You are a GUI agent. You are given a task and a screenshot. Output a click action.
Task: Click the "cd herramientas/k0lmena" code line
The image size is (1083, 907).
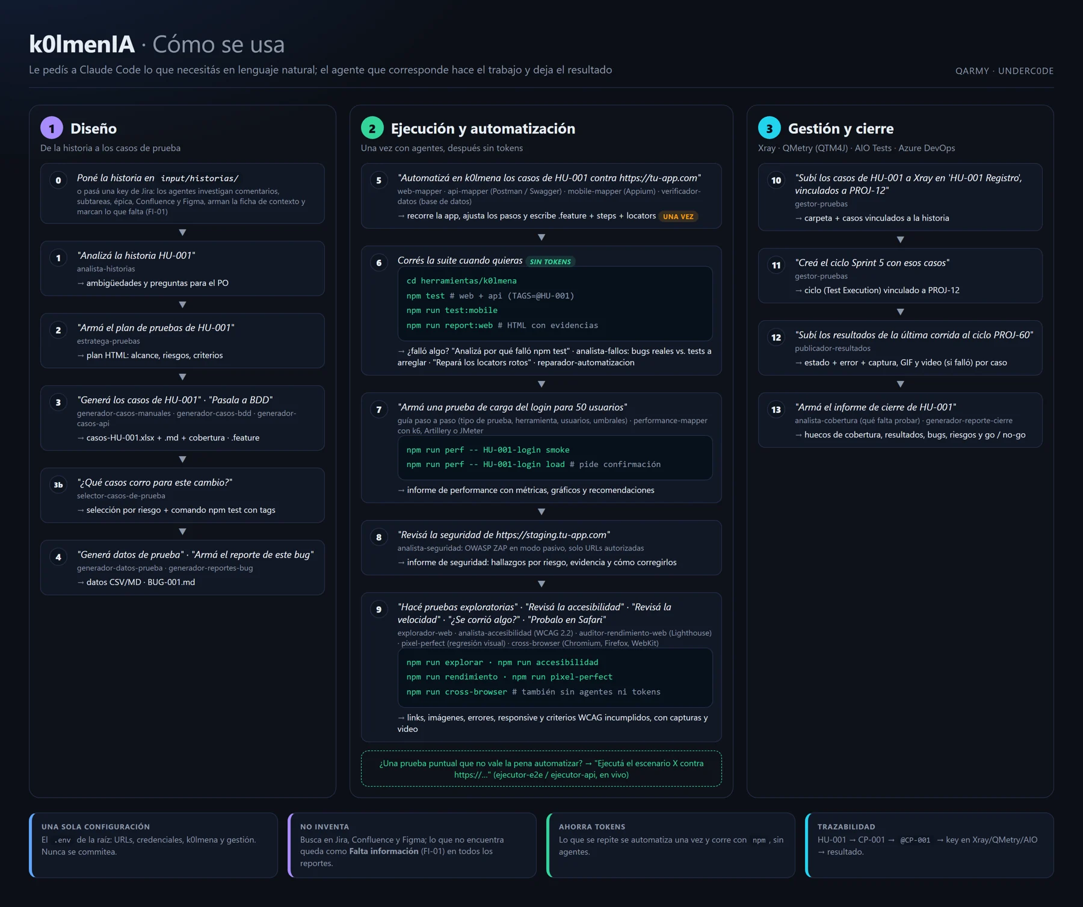point(461,281)
